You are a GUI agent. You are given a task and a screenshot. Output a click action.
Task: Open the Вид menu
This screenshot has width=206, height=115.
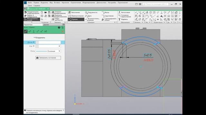(51, 3)
